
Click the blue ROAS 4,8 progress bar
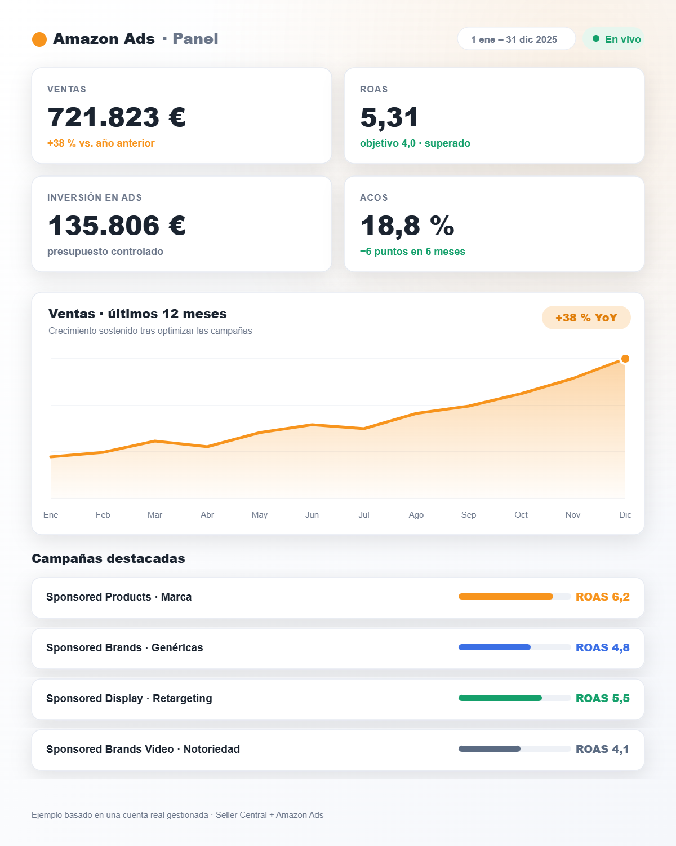click(x=515, y=647)
